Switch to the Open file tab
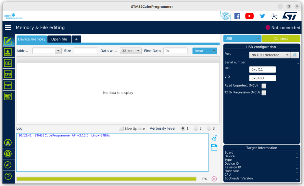This screenshot has width=304, height=186. (59, 39)
